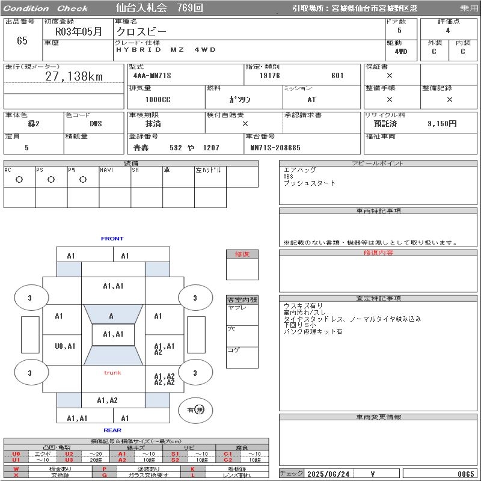Image resolution: width=481 pixels, height=481 pixels.
Task: Click the red trunk label in diagram
Action: click(x=112, y=373)
